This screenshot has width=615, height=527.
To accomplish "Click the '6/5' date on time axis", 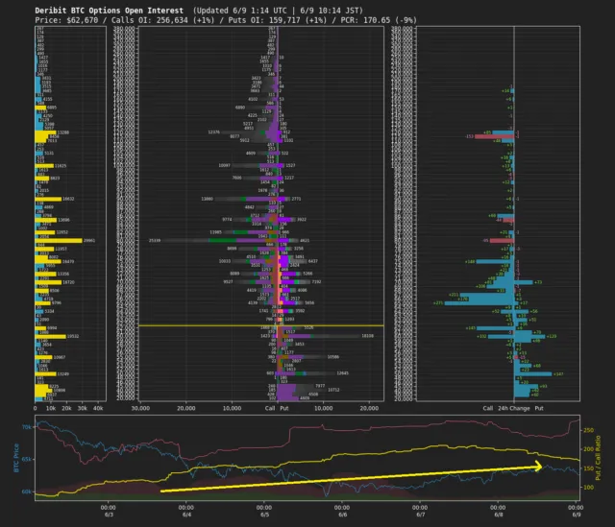I will [x=265, y=515].
